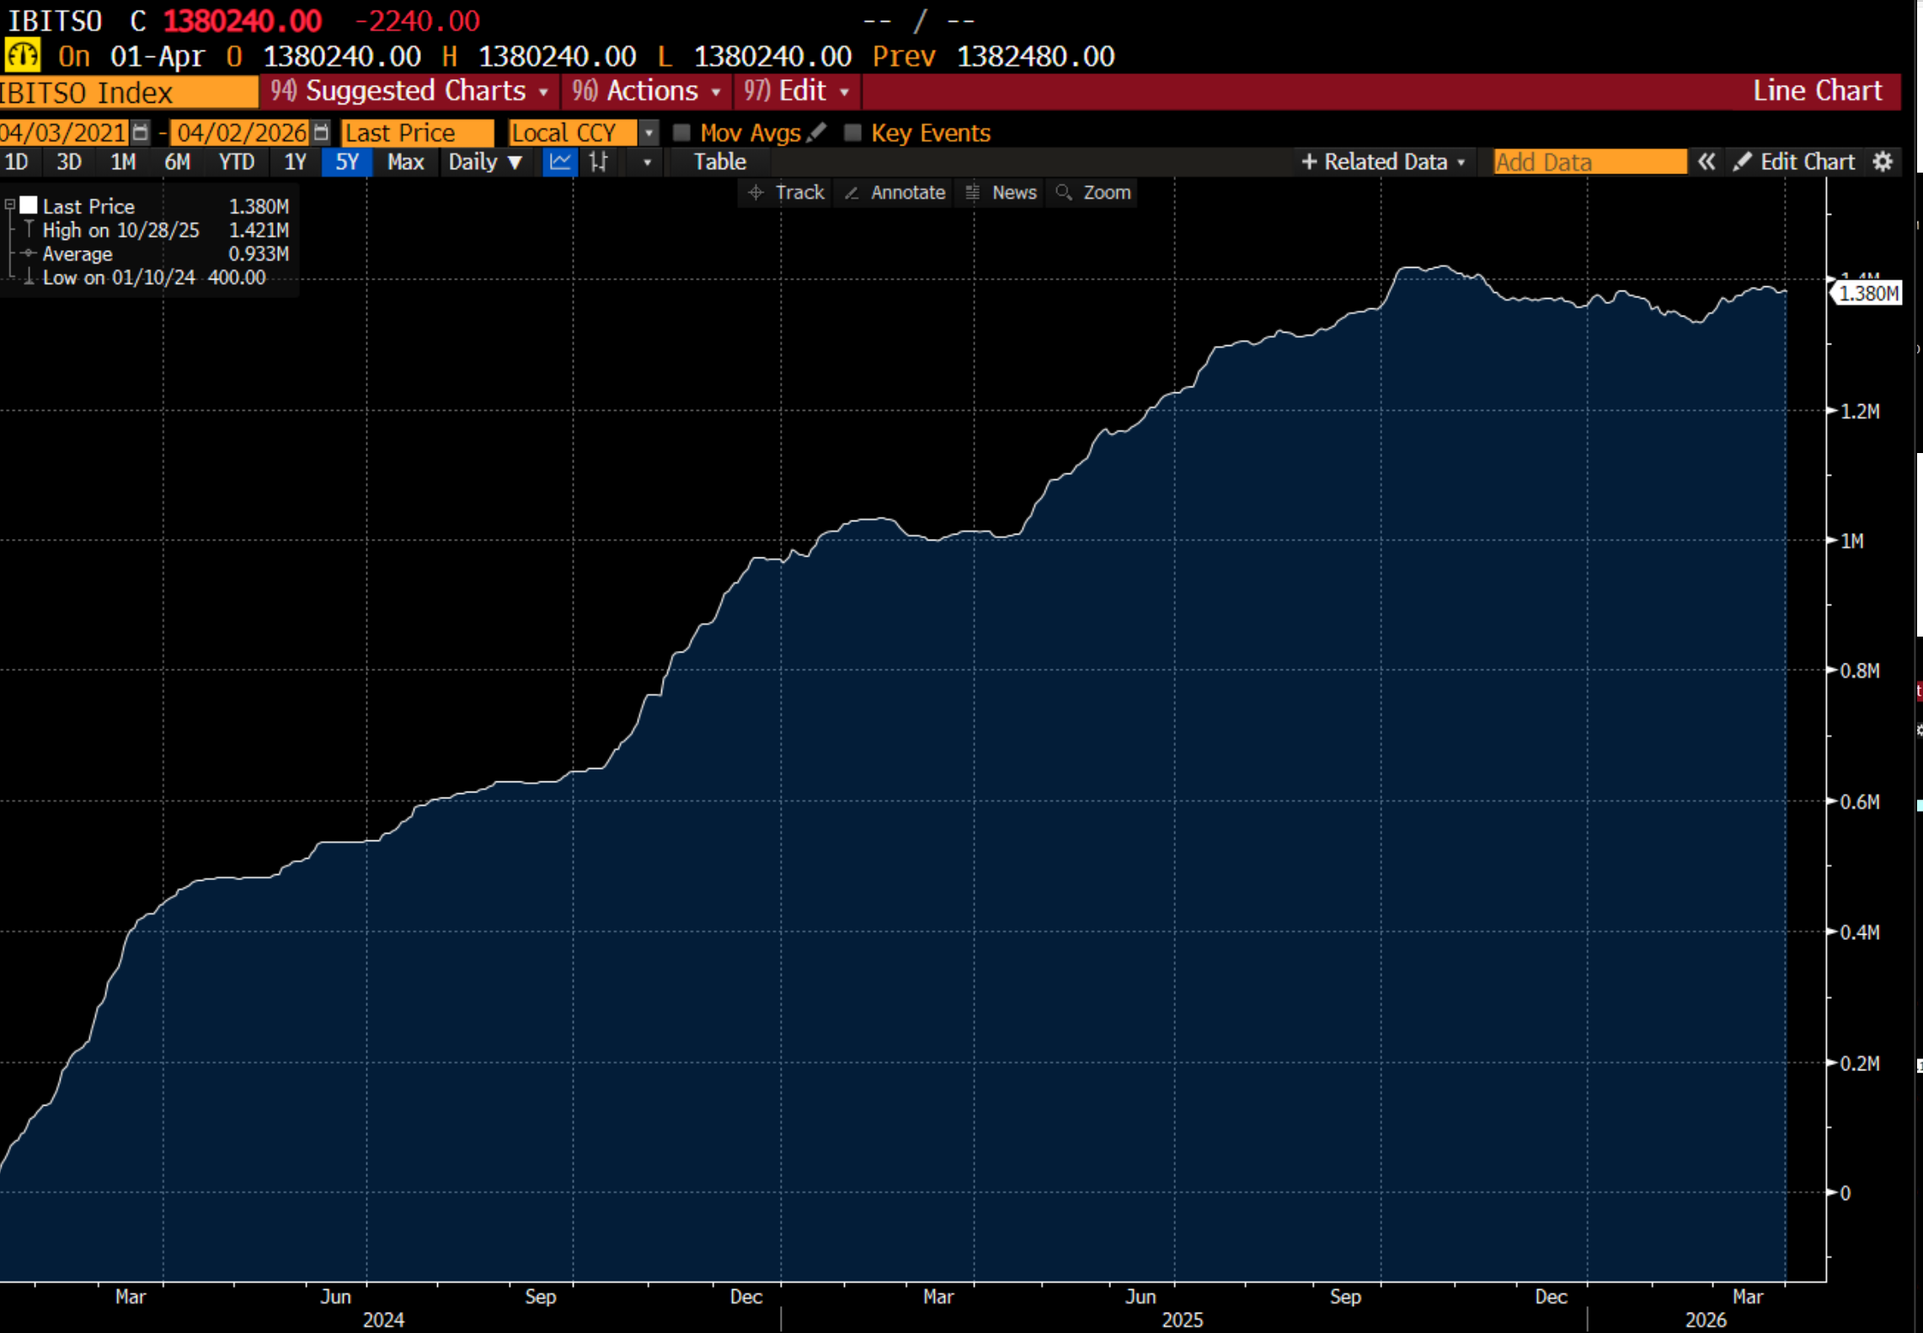Open the end date calendar picker

click(321, 132)
